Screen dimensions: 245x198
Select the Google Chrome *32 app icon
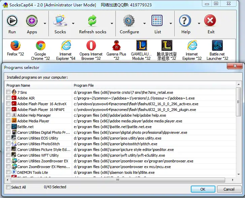point(41,45)
